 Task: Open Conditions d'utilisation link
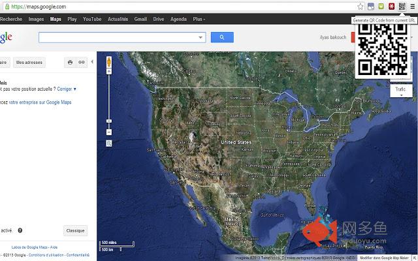pyautogui.click(x=46, y=255)
